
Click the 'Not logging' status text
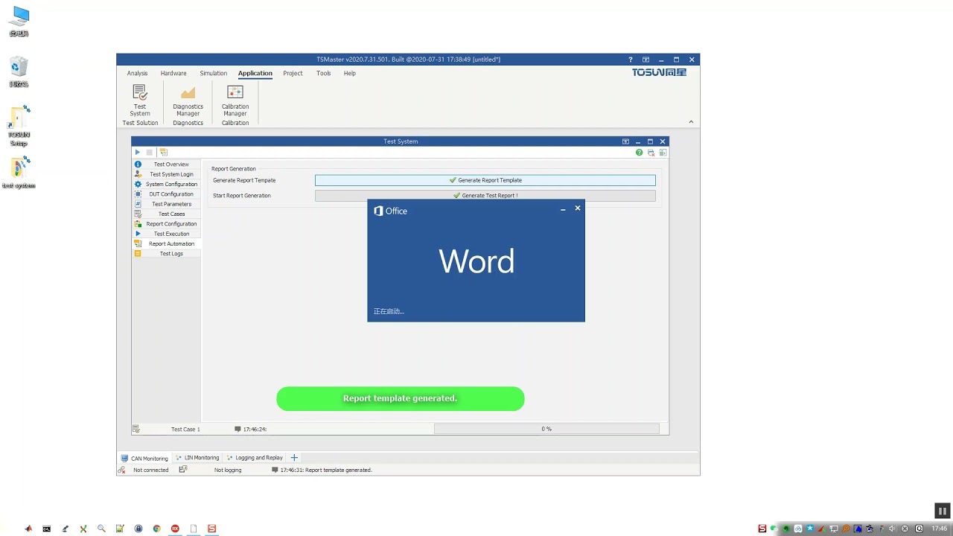(x=228, y=470)
